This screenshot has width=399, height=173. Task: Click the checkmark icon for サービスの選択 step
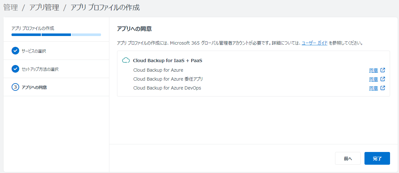[x=15, y=51]
